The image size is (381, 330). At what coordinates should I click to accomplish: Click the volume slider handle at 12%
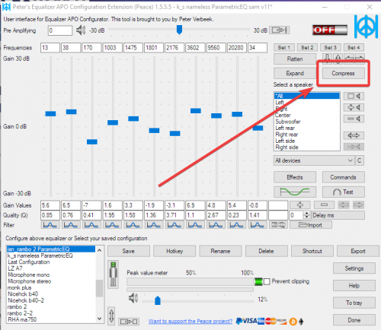point(158,300)
